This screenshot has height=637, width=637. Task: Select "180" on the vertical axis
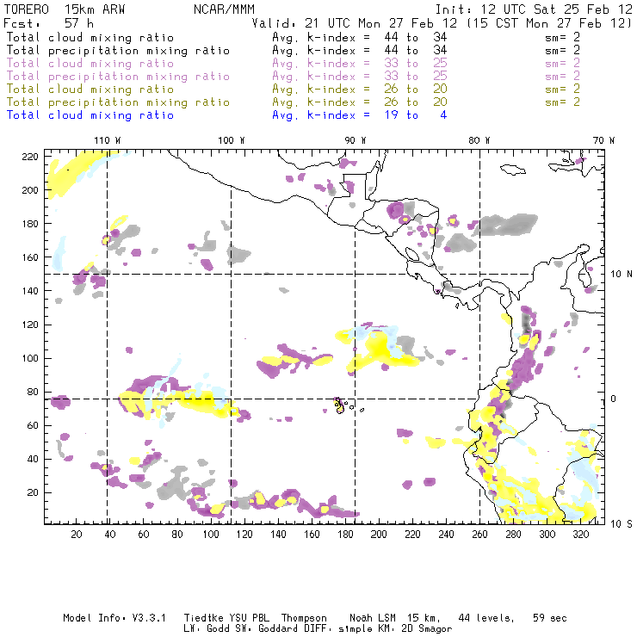click(30, 224)
